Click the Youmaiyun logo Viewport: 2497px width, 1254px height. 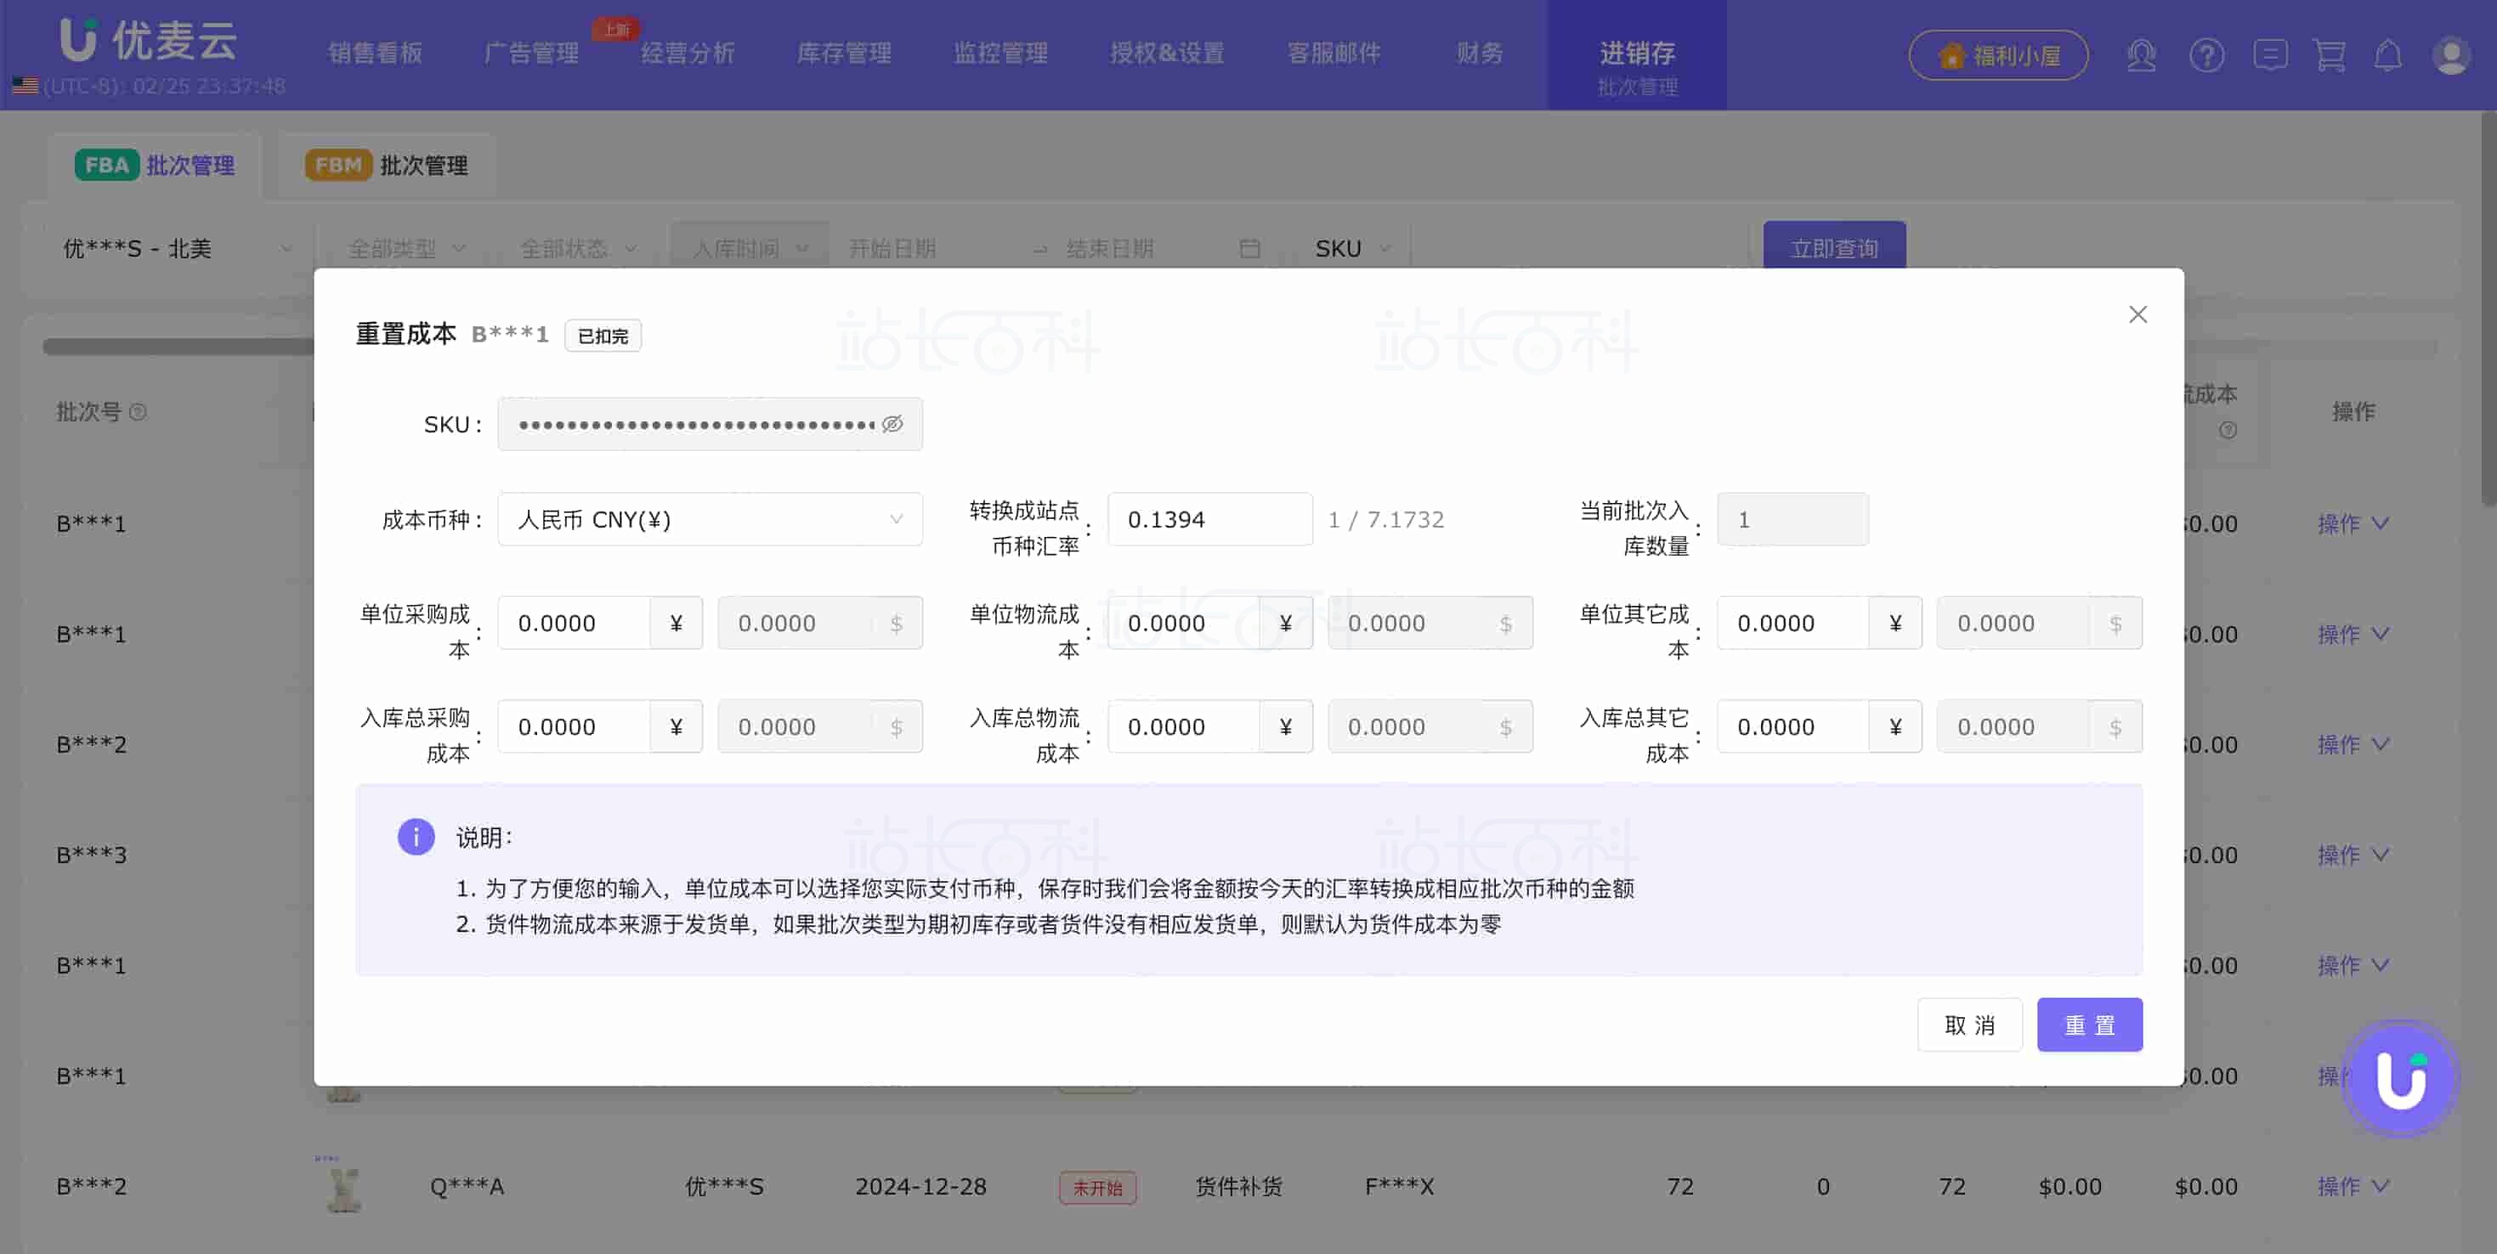point(147,41)
